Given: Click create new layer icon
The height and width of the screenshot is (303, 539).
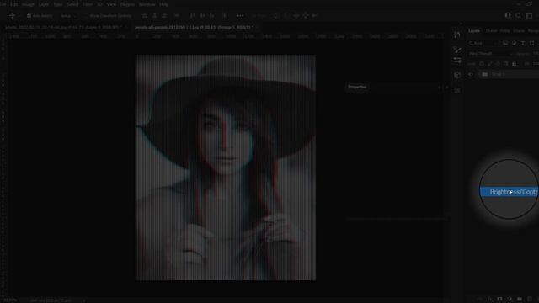Looking at the screenshot, I should [530, 300].
